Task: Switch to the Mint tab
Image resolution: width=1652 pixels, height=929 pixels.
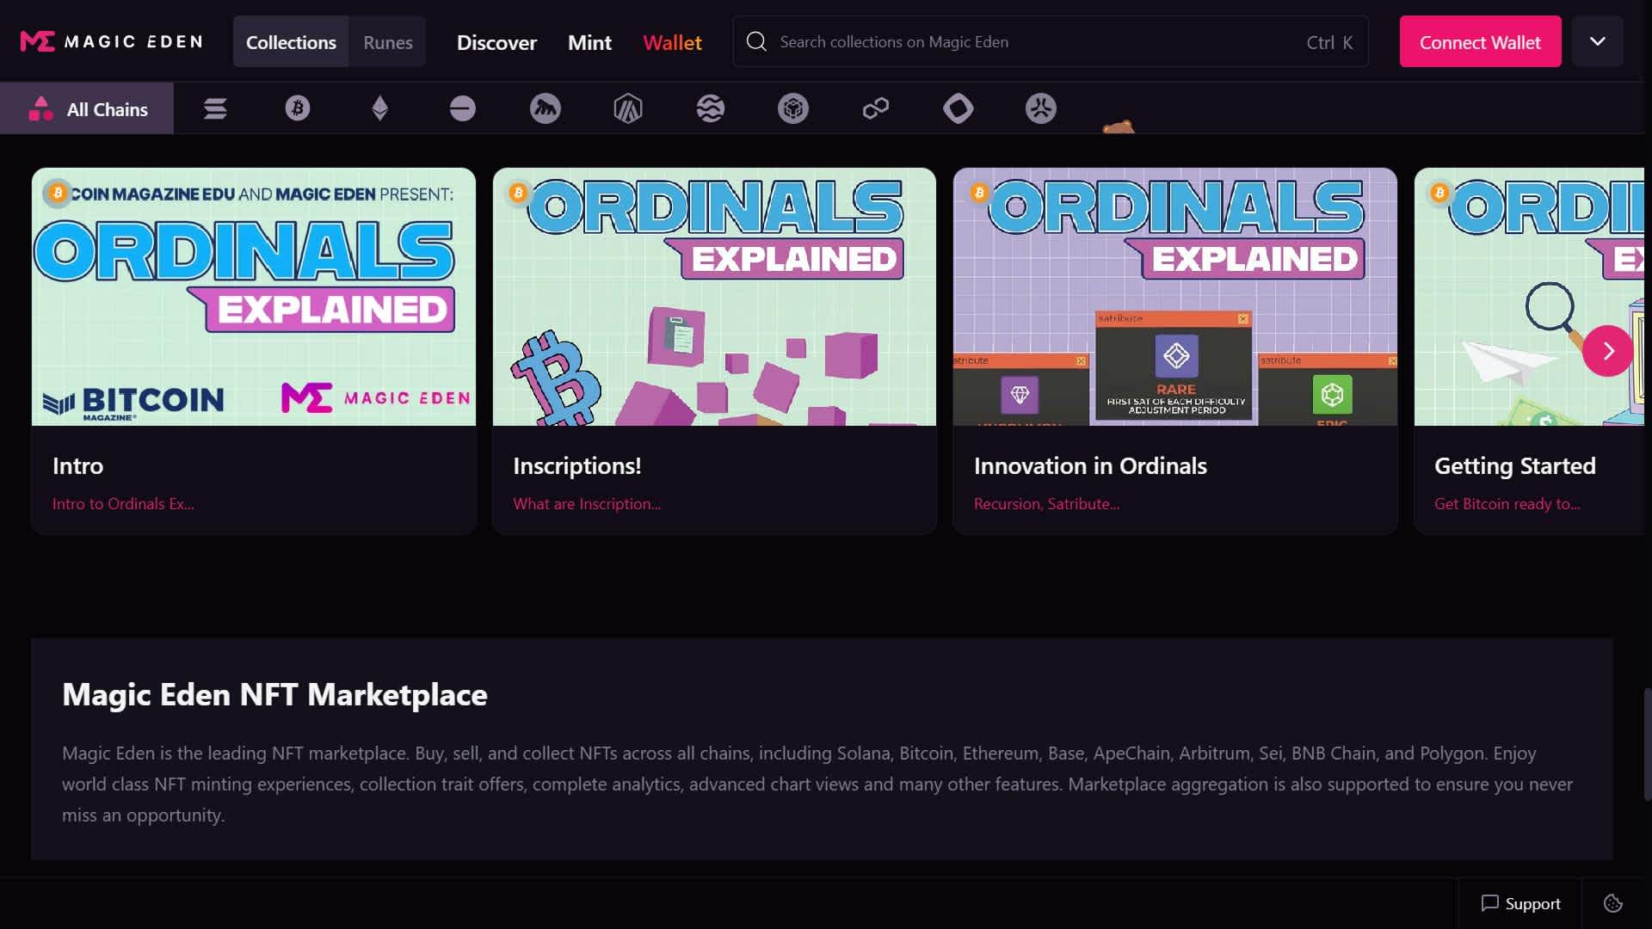Action: click(x=589, y=41)
